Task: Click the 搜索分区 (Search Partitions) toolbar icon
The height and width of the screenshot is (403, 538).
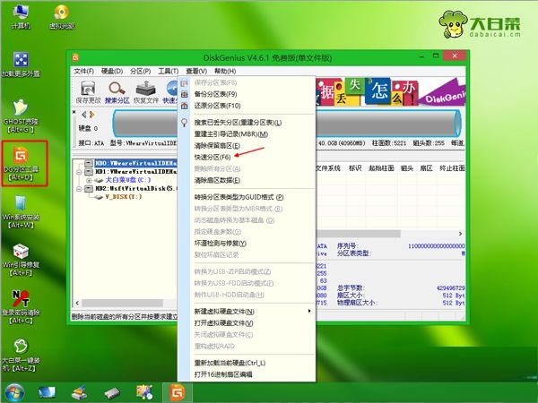Action: pos(118,91)
